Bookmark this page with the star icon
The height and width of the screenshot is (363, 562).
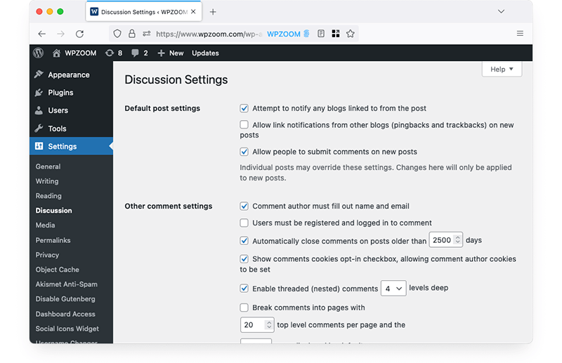tap(351, 34)
